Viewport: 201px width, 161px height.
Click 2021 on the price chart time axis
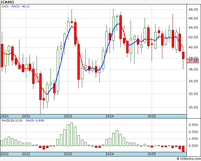(5, 116)
